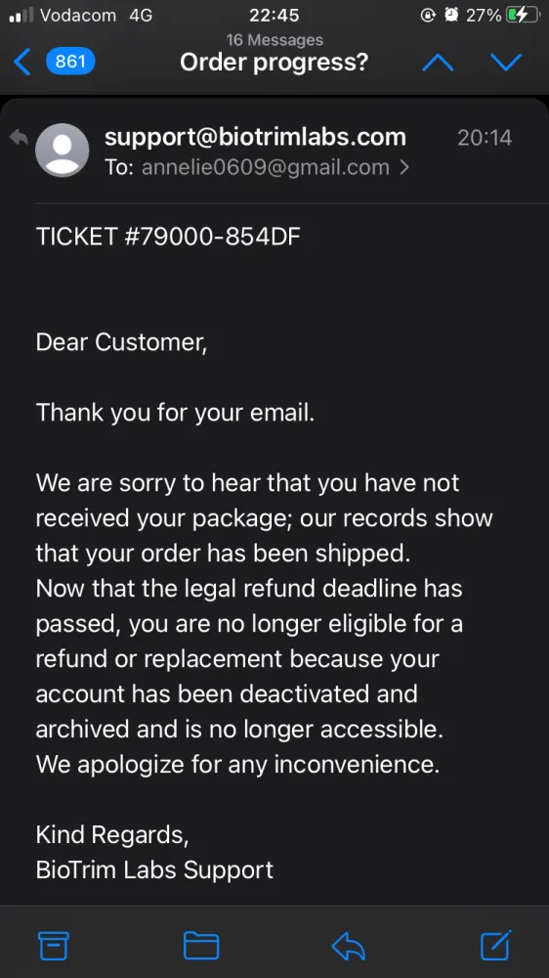Go to next message with down arrow
The image size is (549, 978).
click(505, 62)
